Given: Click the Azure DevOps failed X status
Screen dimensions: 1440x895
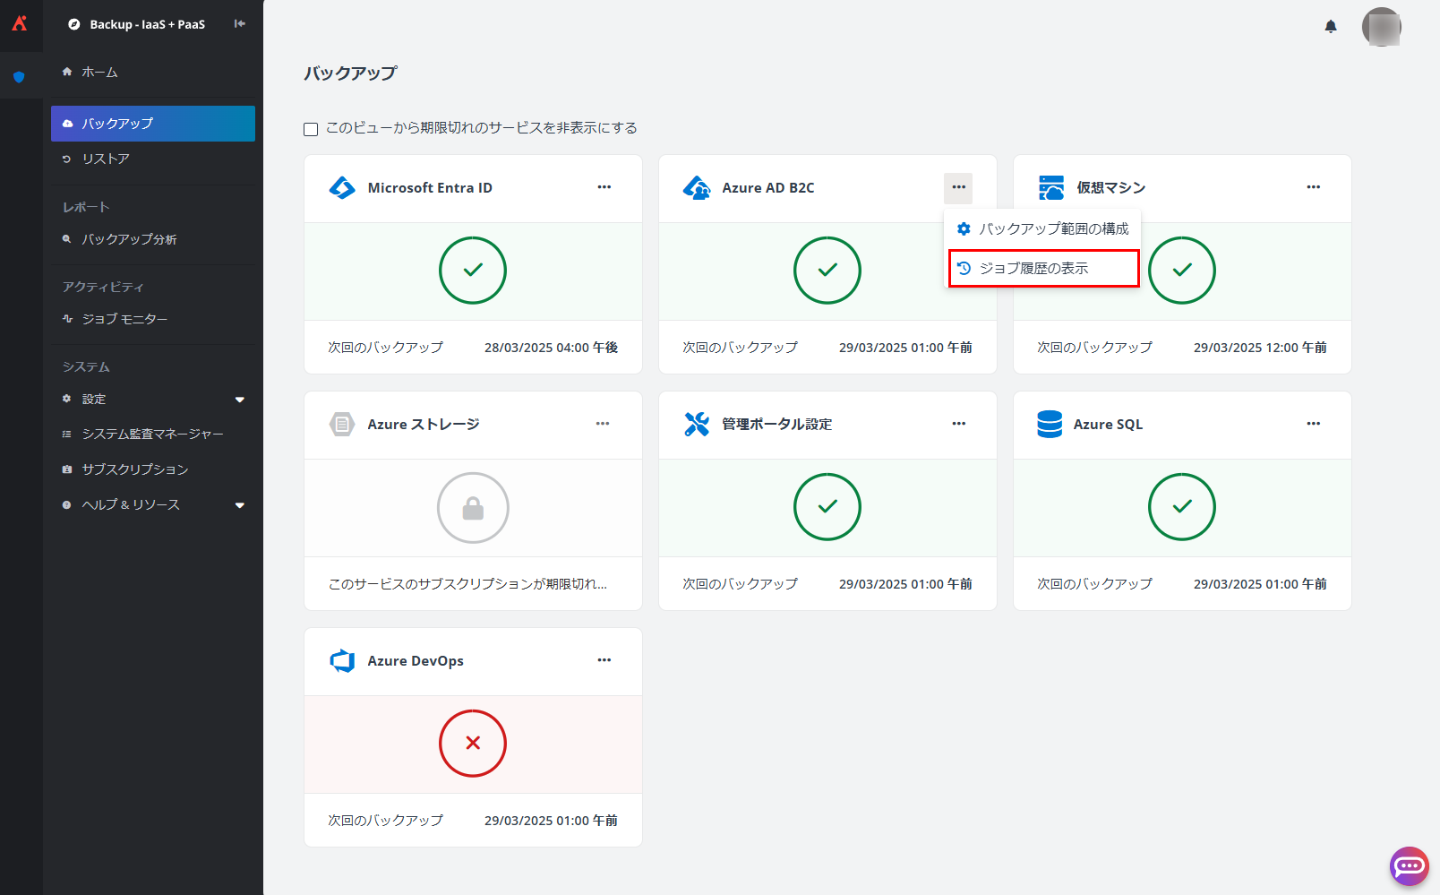Looking at the screenshot, I should tap(473, 744).
